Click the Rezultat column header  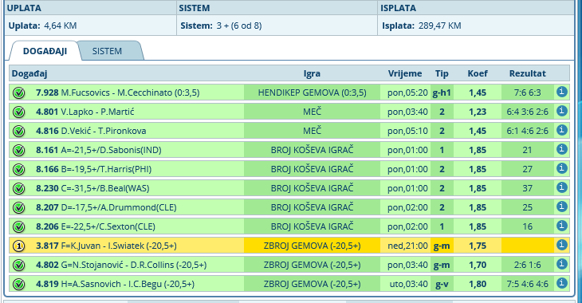click(528, 73)
